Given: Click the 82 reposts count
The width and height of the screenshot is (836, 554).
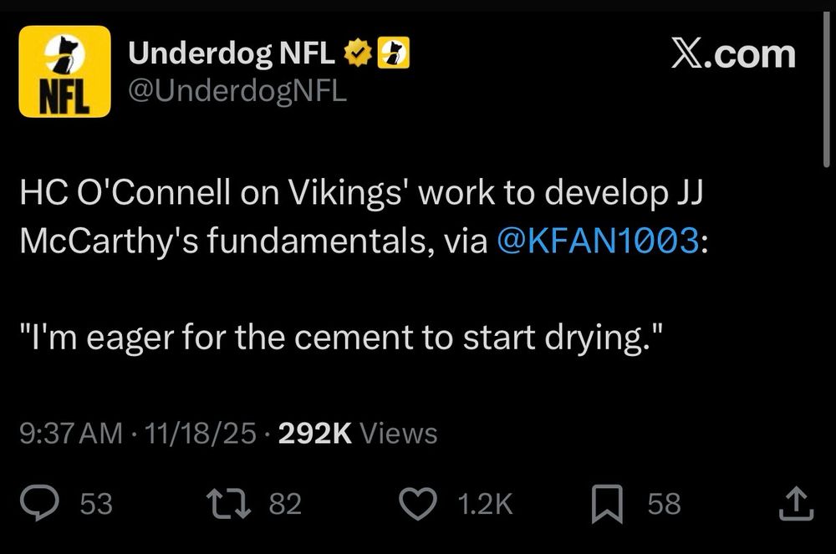Looking at the screenshot, I should pyautogui.click(x=285, y=504).
